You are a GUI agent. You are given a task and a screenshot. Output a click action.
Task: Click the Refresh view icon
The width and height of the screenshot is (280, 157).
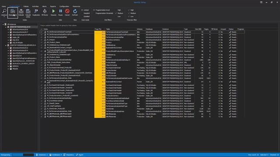[75, 11]
